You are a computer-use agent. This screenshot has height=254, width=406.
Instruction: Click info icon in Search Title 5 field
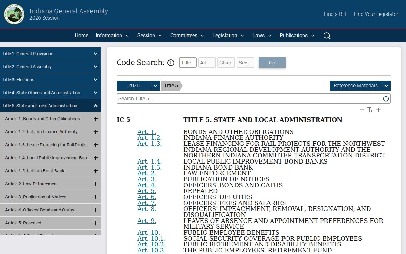coord(386,98)
